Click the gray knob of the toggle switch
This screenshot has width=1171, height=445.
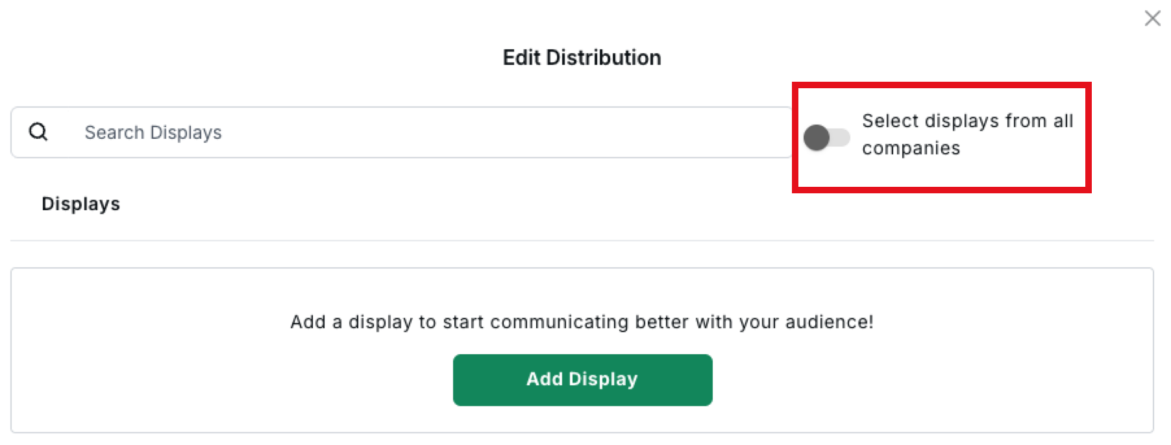817,138
